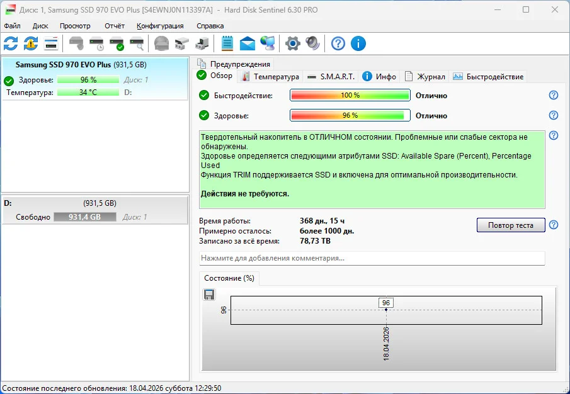Click the blue refresh arrows toolbar icon
This screenshot has width=570, height=394.
11,43
